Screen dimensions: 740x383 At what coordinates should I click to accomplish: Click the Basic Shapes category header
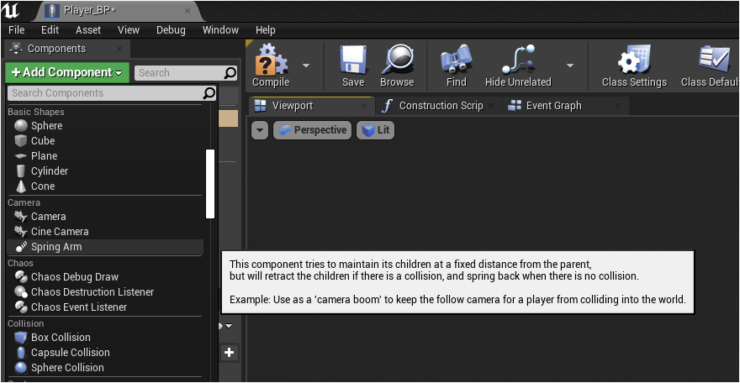click(x=36, y=112)
